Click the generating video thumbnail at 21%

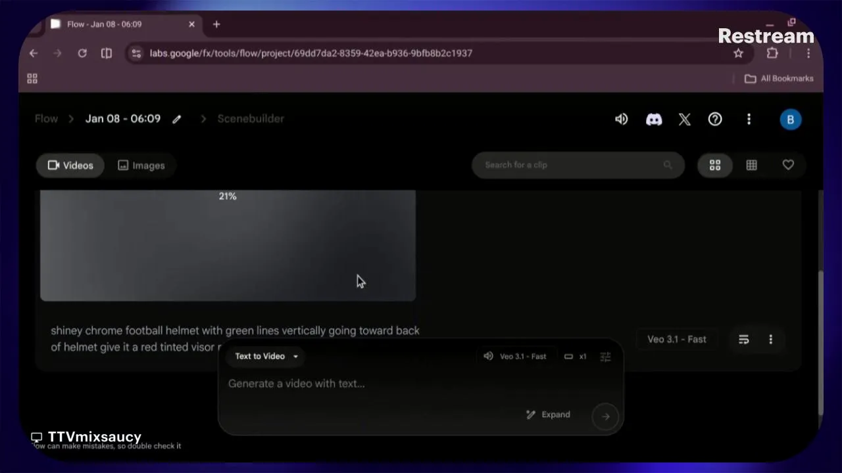(228, 246)
